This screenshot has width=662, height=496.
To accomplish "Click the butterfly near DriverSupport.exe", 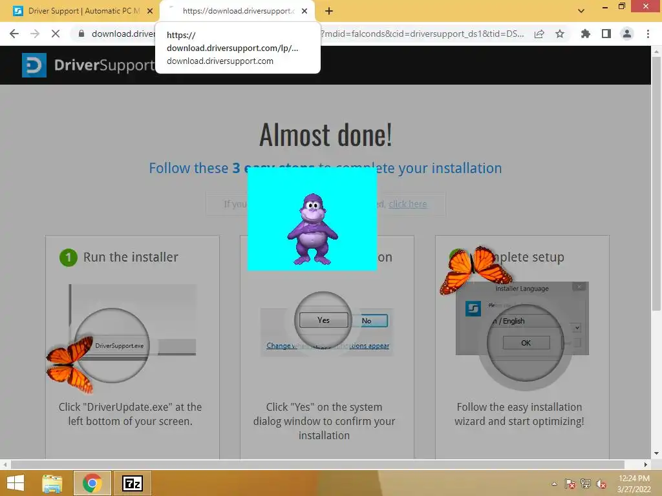I will [70, 364].
